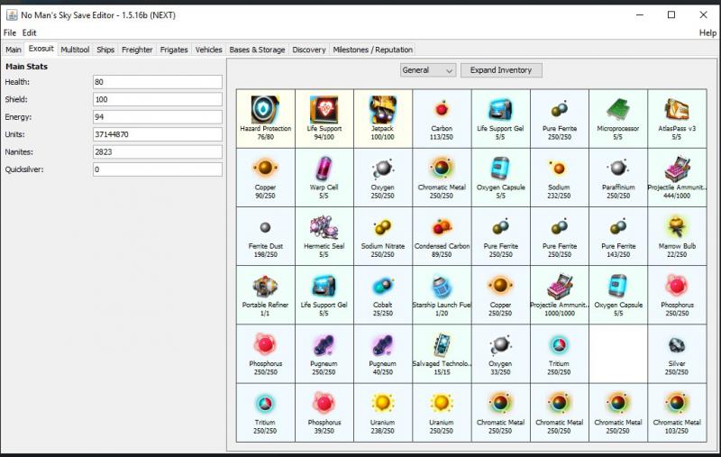Click the Pugneum 250/250 slot

coord(324,354)
